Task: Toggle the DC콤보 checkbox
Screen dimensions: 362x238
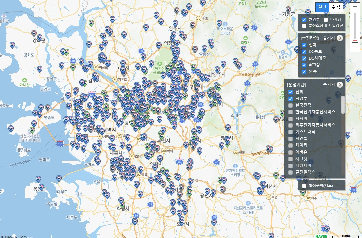Action: 304,52
